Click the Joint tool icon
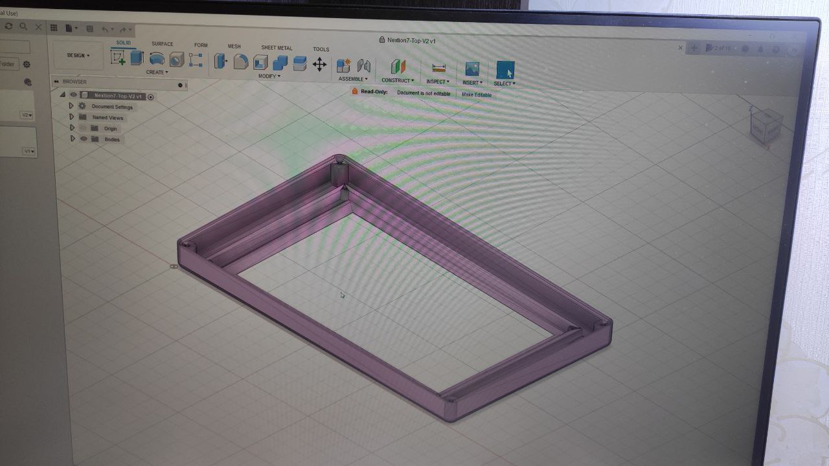Image resolution: width=829 pixels, height=466 pixels. [x=364, y=66]
